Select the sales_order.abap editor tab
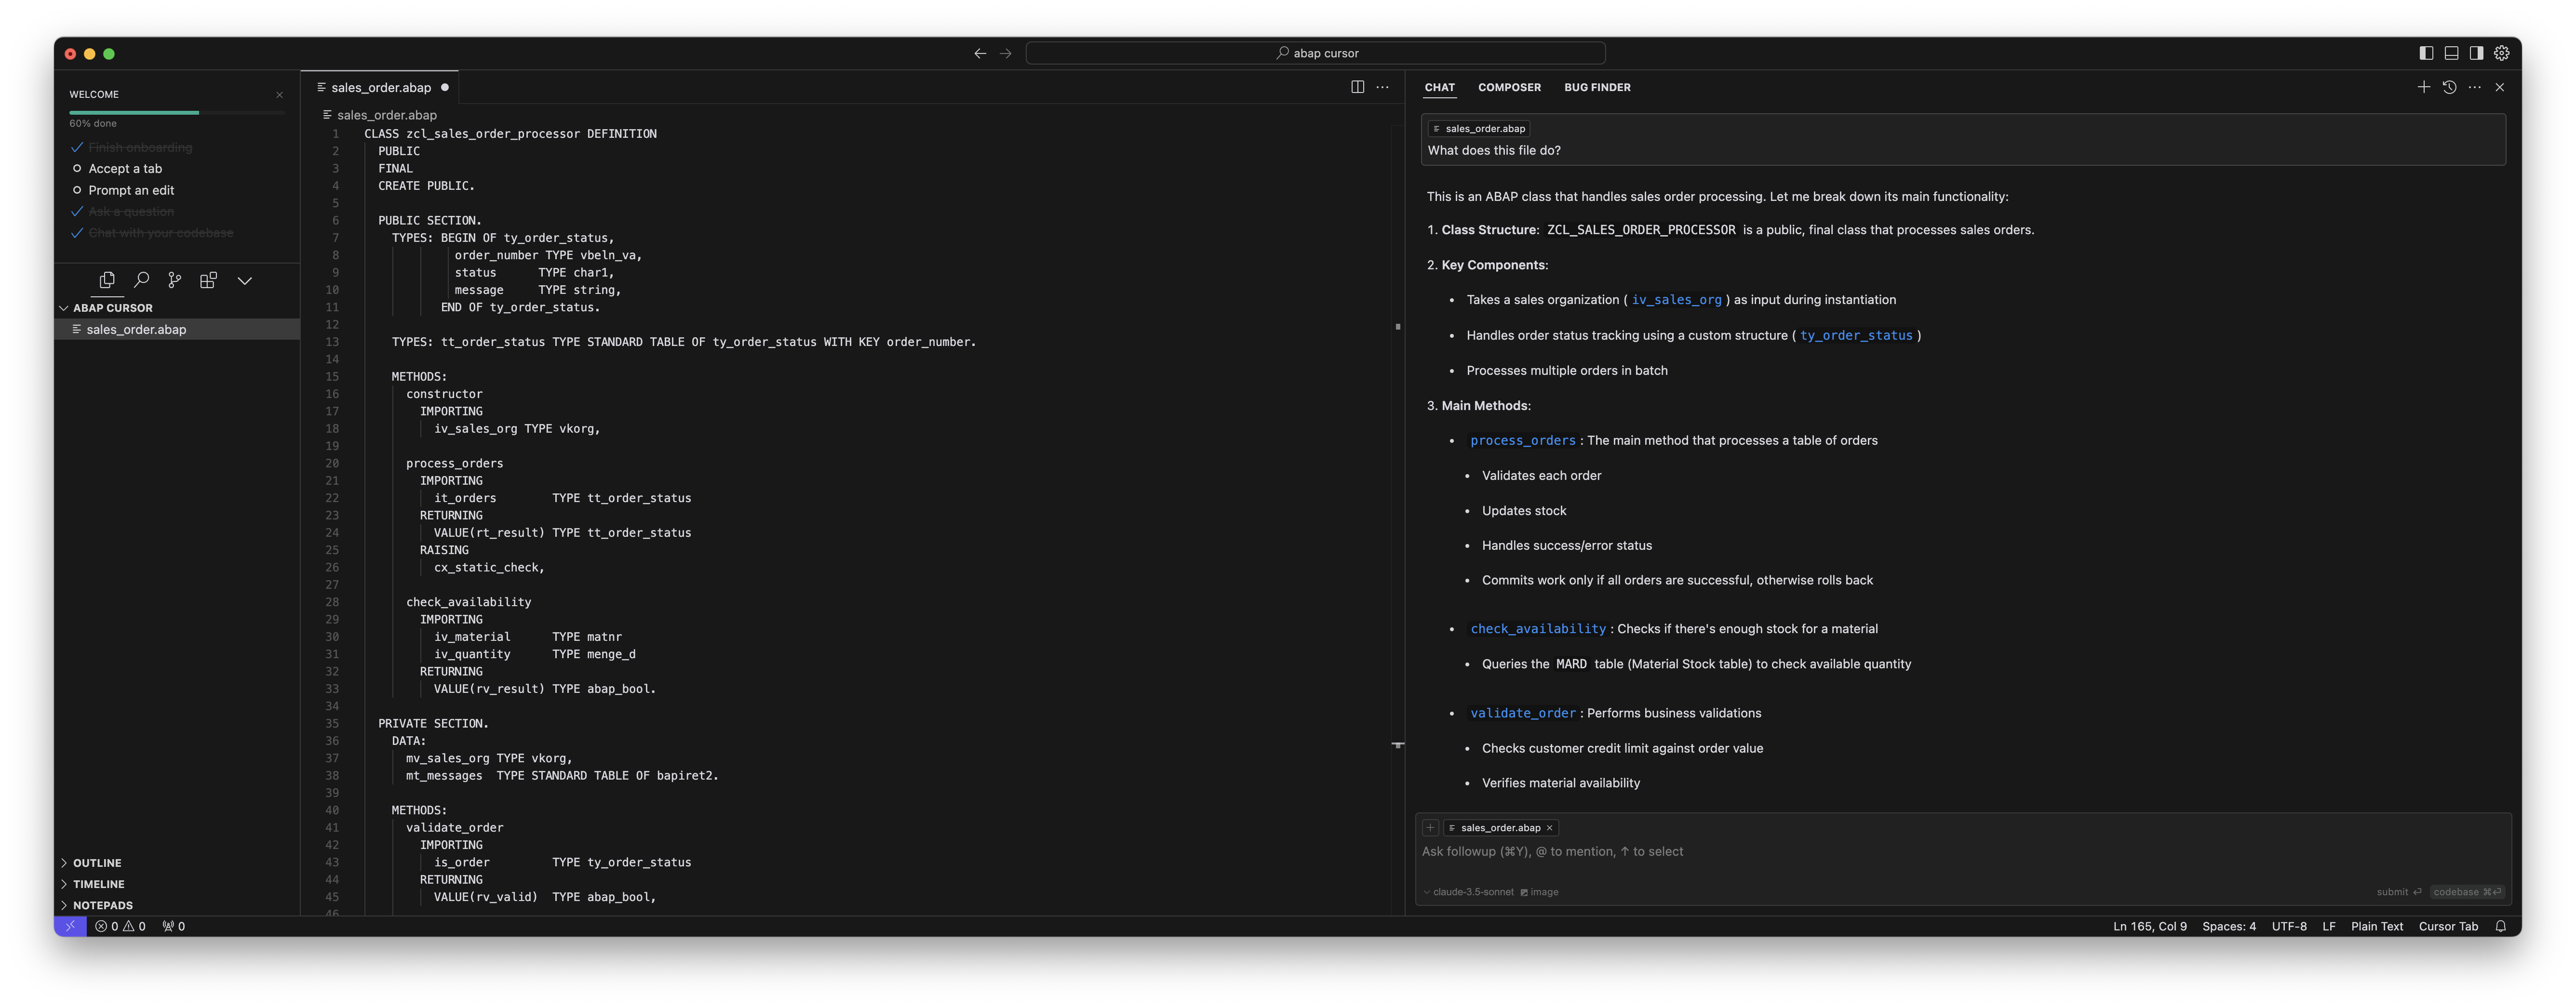This screenshot has height=1008, width=2576. [x=381, y=87]
